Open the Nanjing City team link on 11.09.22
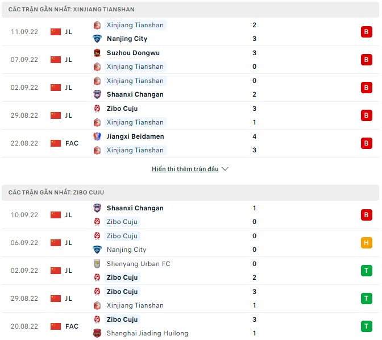 coord(127,39)
